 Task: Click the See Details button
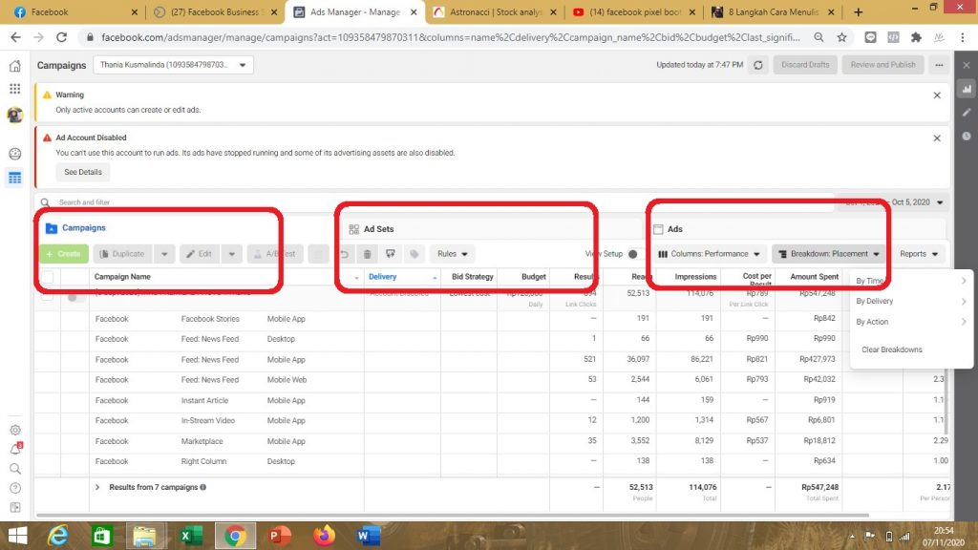[x=82, y=172]
